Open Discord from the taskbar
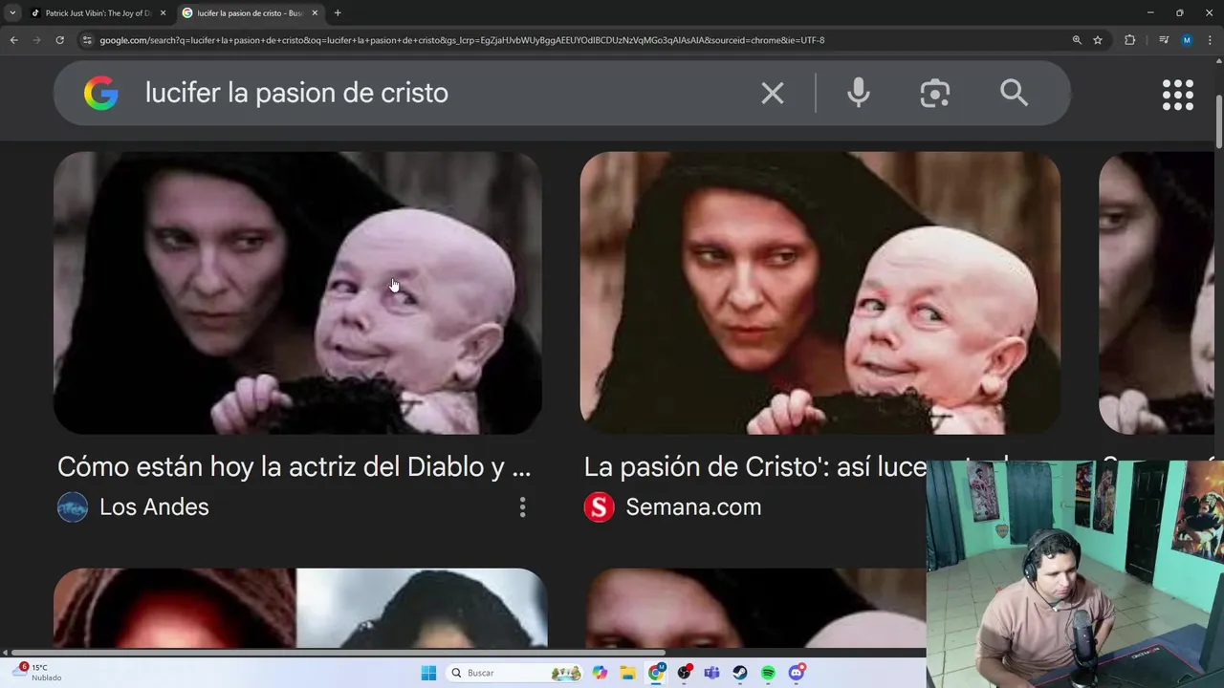Image resolution: width=1224 pixels, height=688 pixels. point(797,673)
